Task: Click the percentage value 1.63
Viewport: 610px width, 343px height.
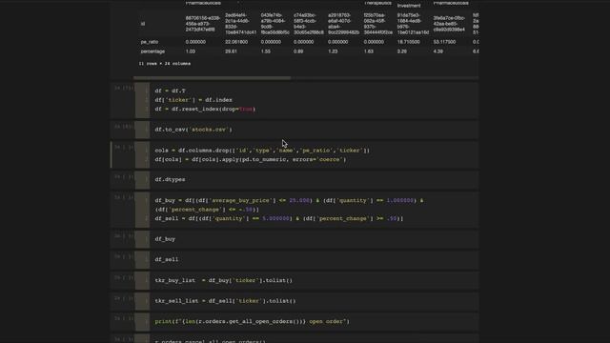Action: 369,51
